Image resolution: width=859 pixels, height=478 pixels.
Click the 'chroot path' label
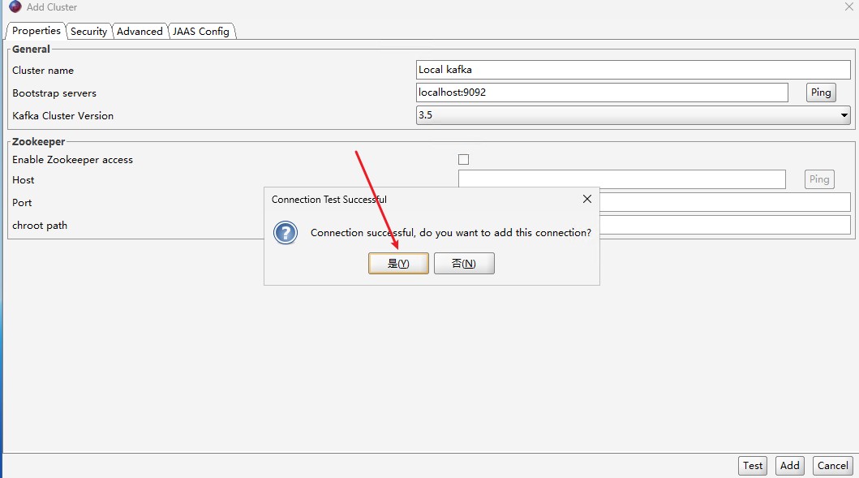click(40, 226)
